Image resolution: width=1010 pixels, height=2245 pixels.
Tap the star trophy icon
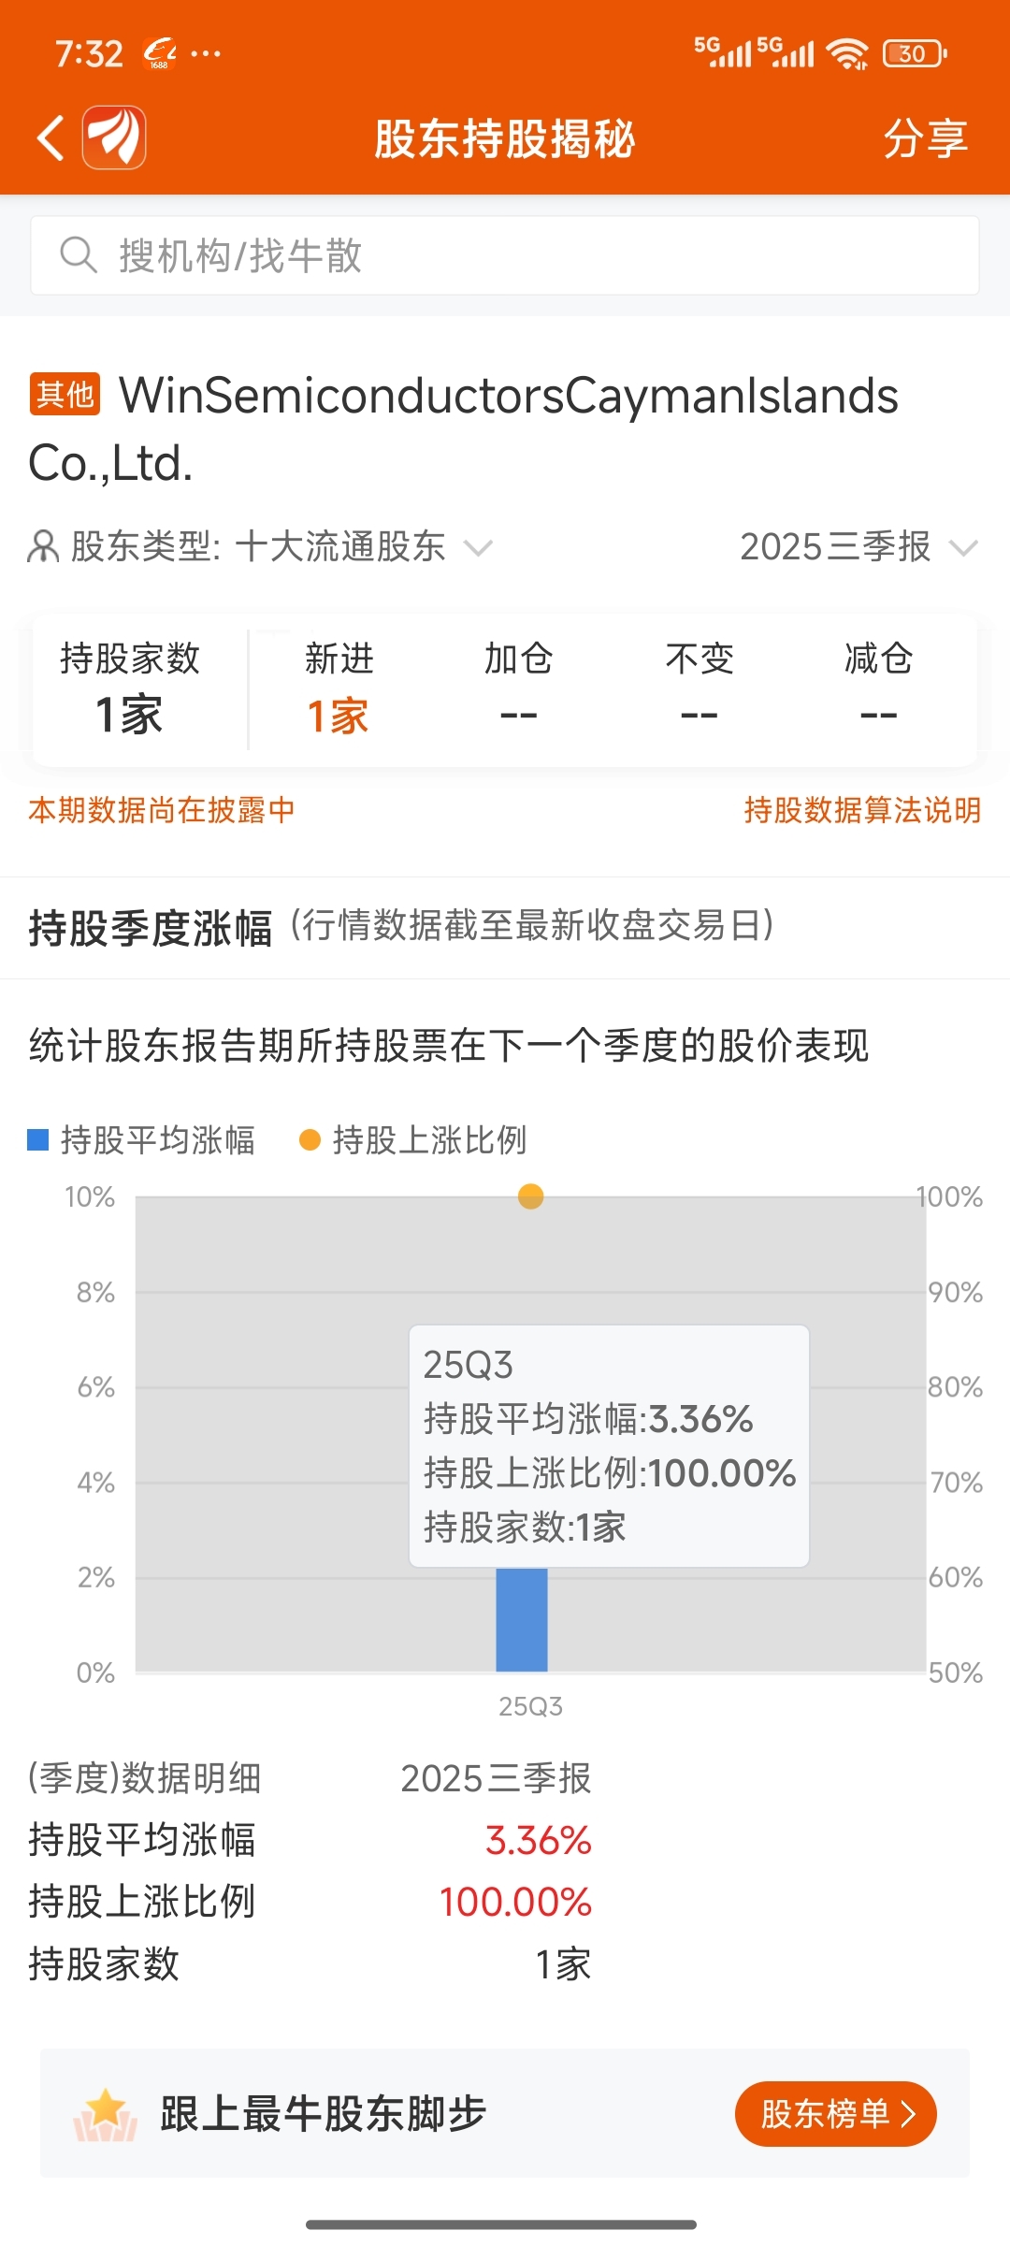[106, 2114]
